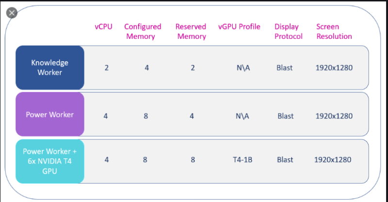Image resolution: width=388 pixels, height=202 pixels.
Task: Click the vGPU Profile column header
Action: (x=239, y=27)
